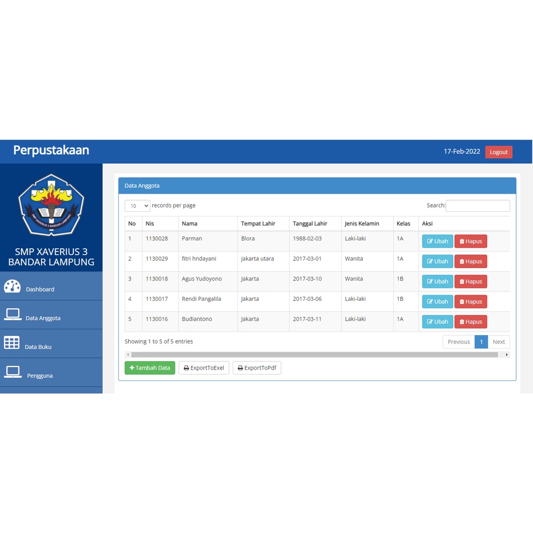
Task: Delete Budiantono's record with Hapus
Action: (471, 322)
